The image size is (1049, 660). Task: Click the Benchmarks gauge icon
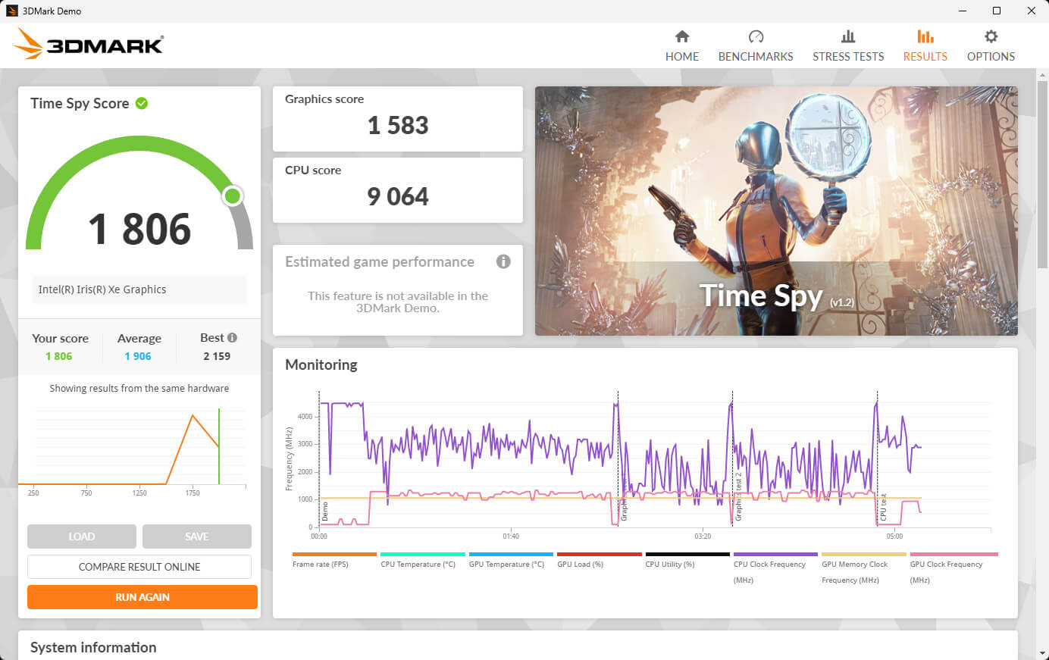click(x=756, y=36)
